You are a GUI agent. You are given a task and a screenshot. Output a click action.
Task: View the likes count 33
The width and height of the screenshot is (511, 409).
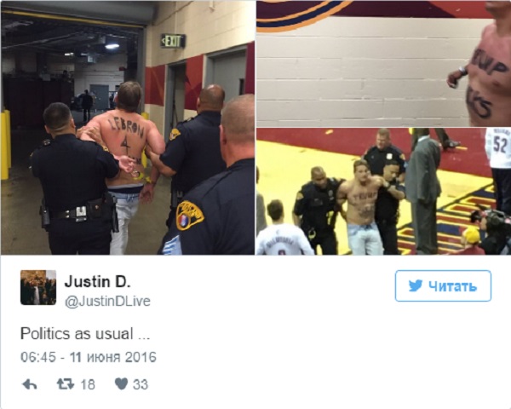[x=141, y=384]
